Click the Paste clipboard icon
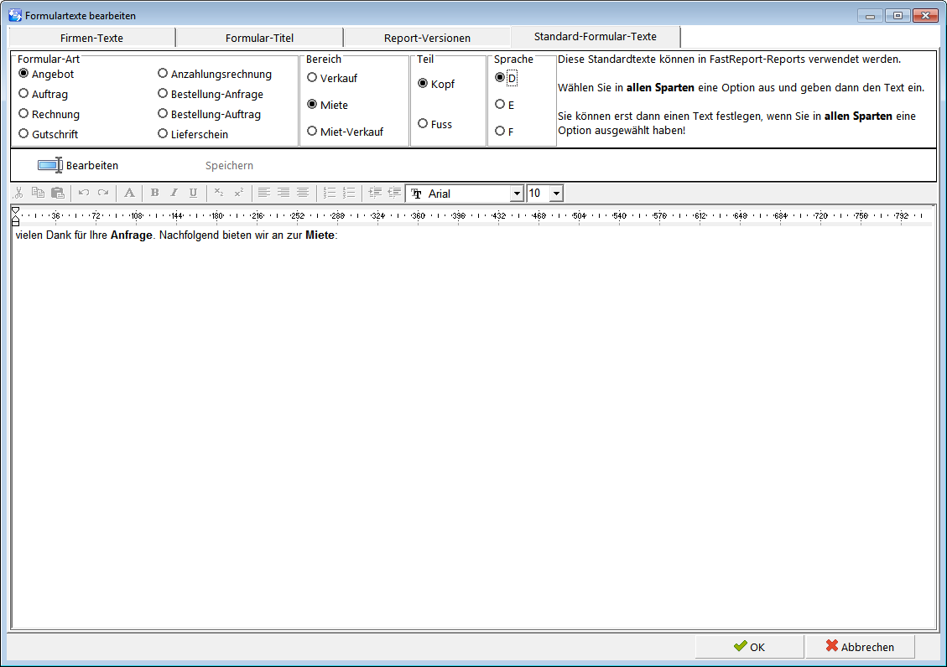This screenshot has height=667, width=947. (x=57, y=193)
